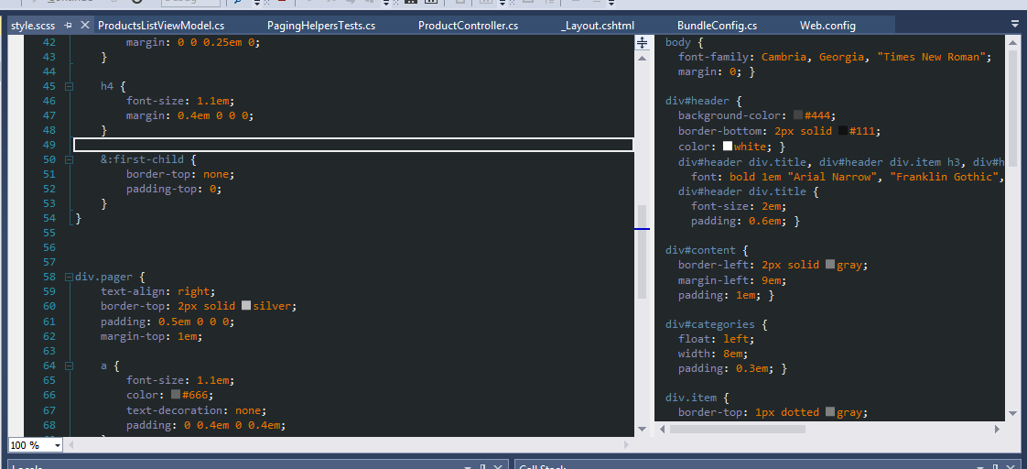This screenshot has height=469, width=1027.
Task: Pin the style.scss tab
Action: point(68,26)
